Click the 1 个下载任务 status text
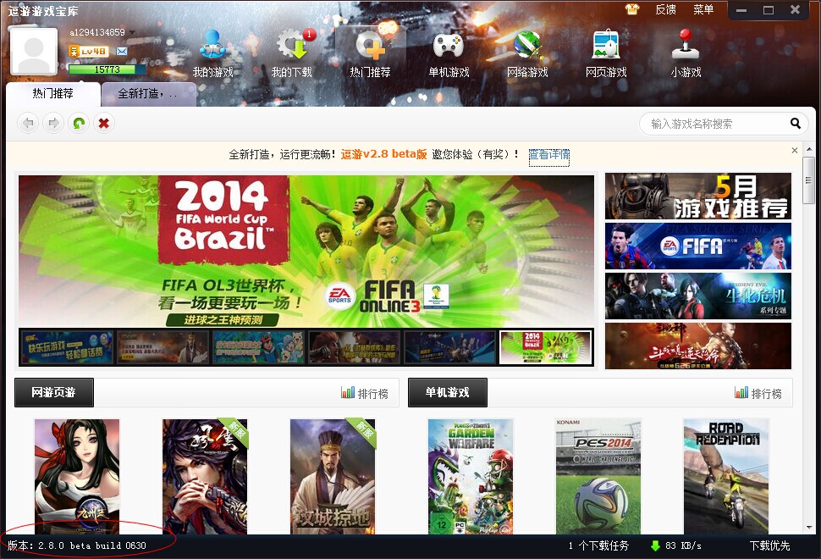The height and width of the screenshot is (559, 821). click(598, 546)
